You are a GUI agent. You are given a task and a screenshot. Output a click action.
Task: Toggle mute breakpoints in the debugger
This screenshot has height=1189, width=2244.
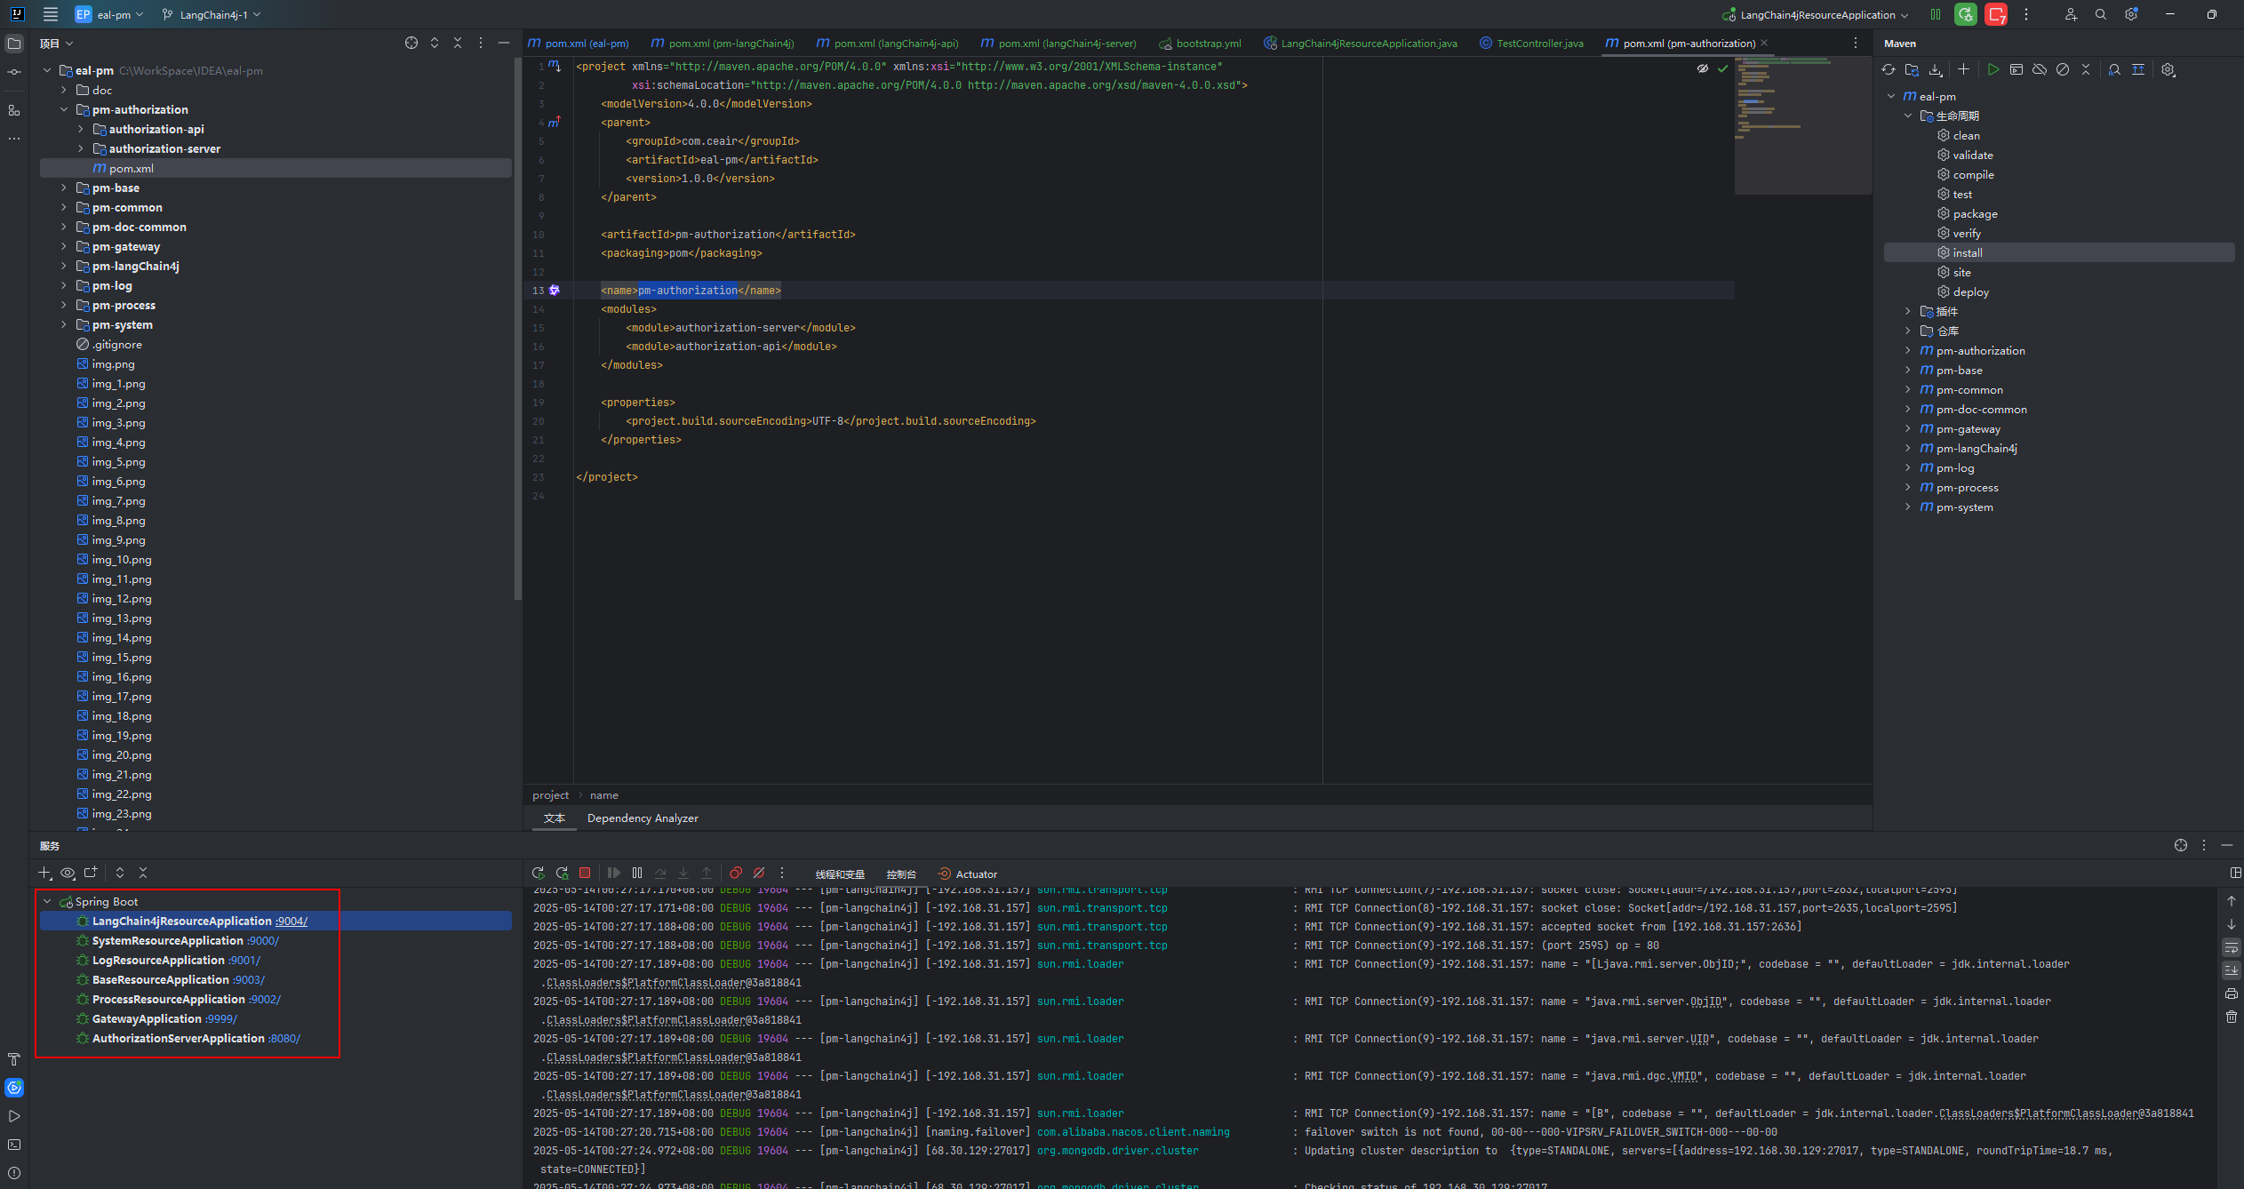tap(759, 874)
